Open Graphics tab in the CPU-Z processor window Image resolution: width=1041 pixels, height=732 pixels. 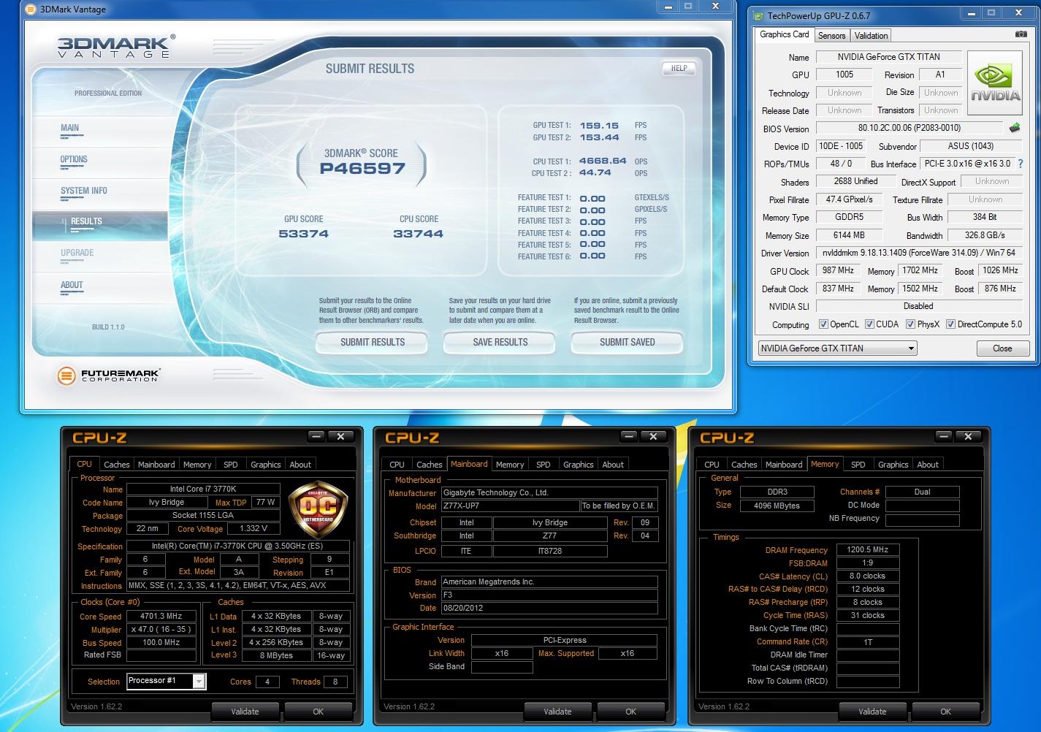265,465
